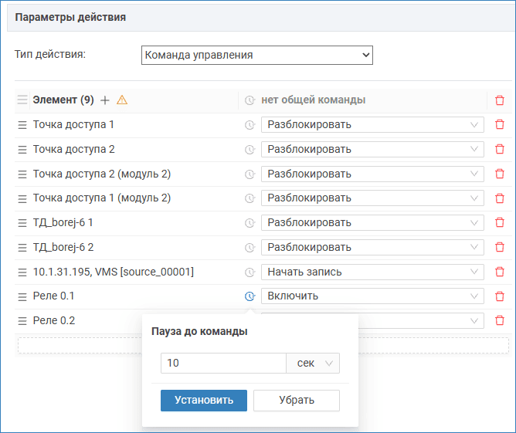Remove ТД_borej-6 2 with trash icon
The height and width of the screenshot is (433, 516).
pyautogui.click(x=500, y=247)
